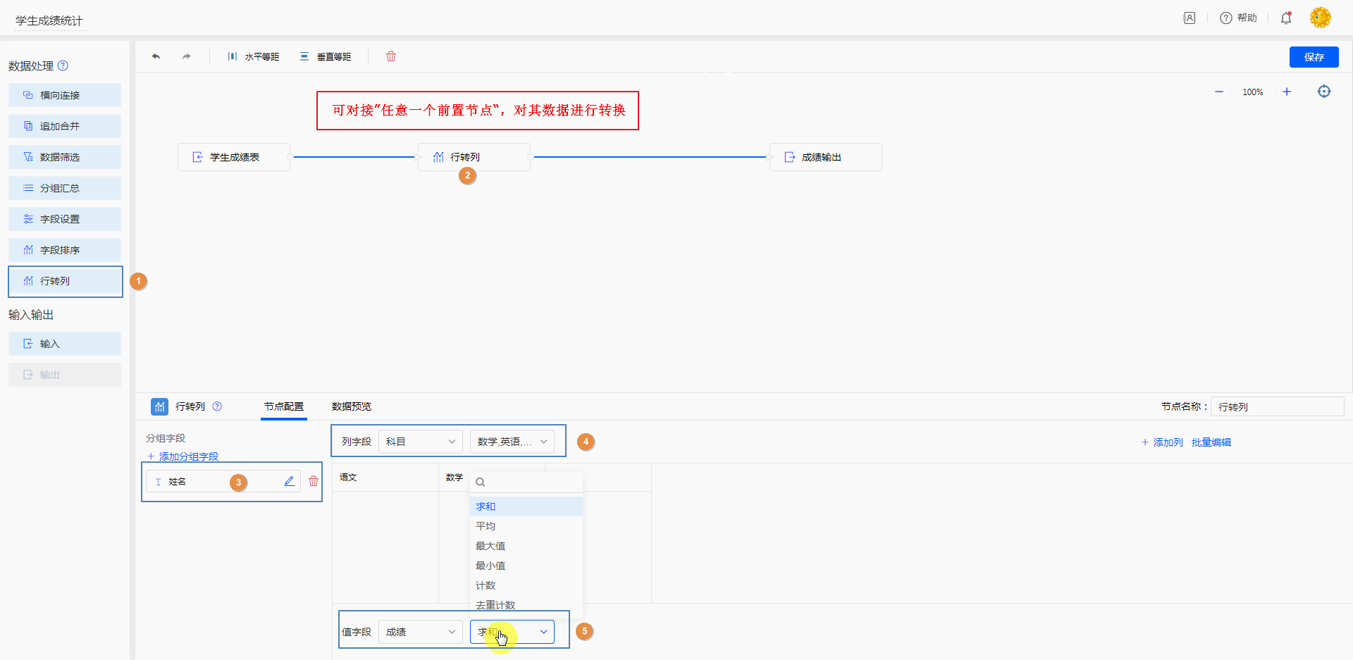
Task: Click the notification bell icon
Action: click(1286, 18)
